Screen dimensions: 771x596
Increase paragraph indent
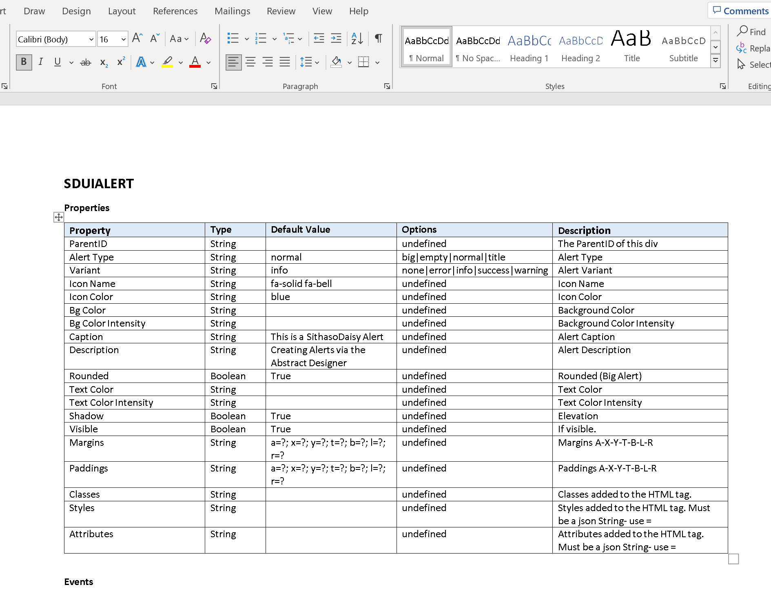click(x=336, y=39)
